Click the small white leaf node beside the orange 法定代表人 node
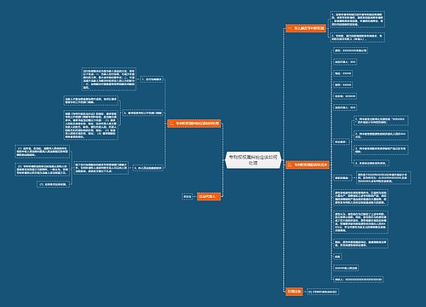 [187, 196]
